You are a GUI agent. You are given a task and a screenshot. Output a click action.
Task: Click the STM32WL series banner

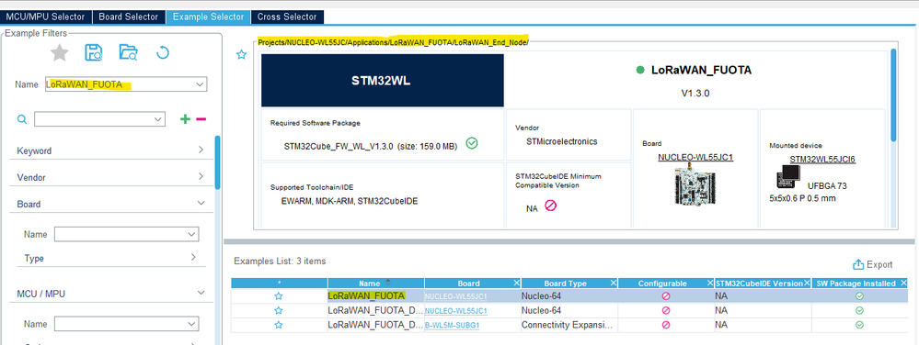tap(382, 81)
